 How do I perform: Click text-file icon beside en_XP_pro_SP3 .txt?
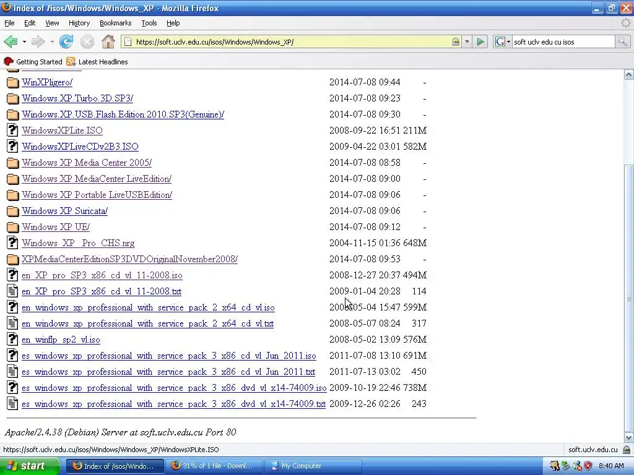12,291
